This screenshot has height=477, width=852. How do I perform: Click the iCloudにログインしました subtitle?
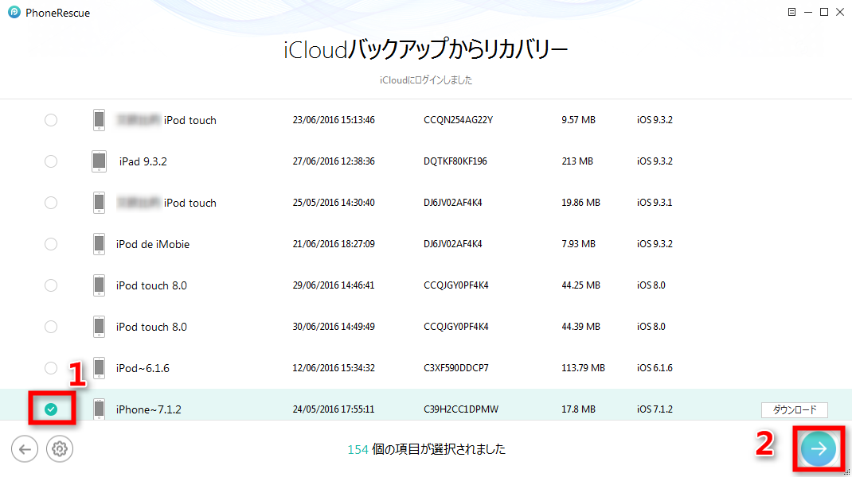[x=426, y=80]
